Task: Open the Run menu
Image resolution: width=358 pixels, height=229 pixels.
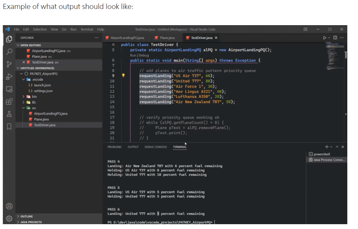Action: tap(73, 29)
